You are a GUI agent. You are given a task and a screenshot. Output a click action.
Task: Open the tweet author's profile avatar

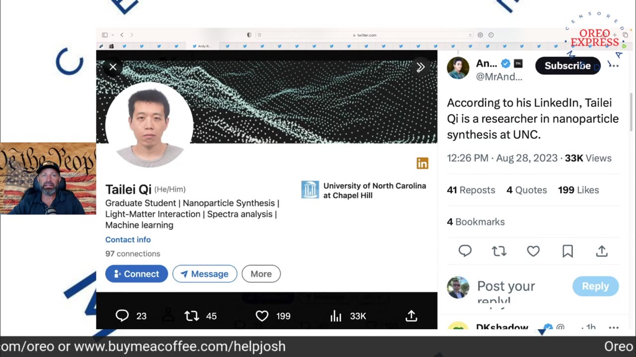click(458, 68)
